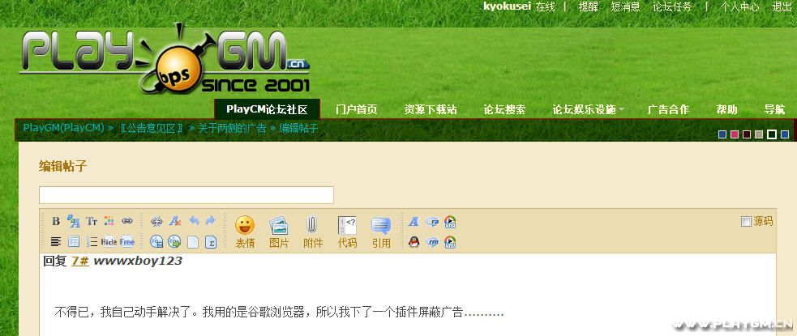The height and width of the screenshot is (336, 797).
Task: Insert a quote using 引用
Action: [x=381, y=231]
